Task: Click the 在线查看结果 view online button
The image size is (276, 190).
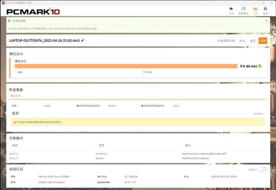Action: click(x=226, y=41)
